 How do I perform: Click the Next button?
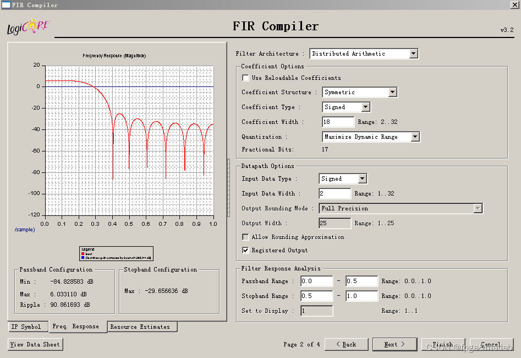point(394,344)
